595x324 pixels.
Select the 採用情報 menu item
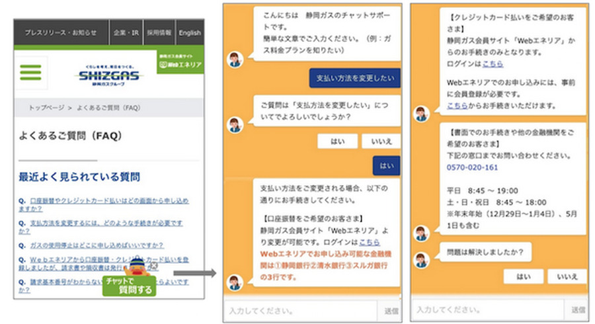pos(159,32)
